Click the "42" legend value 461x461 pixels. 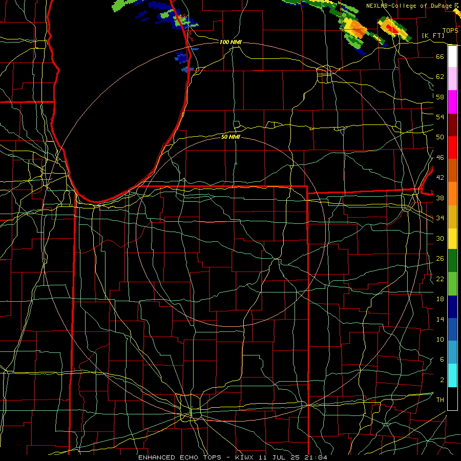pos(440,178)
